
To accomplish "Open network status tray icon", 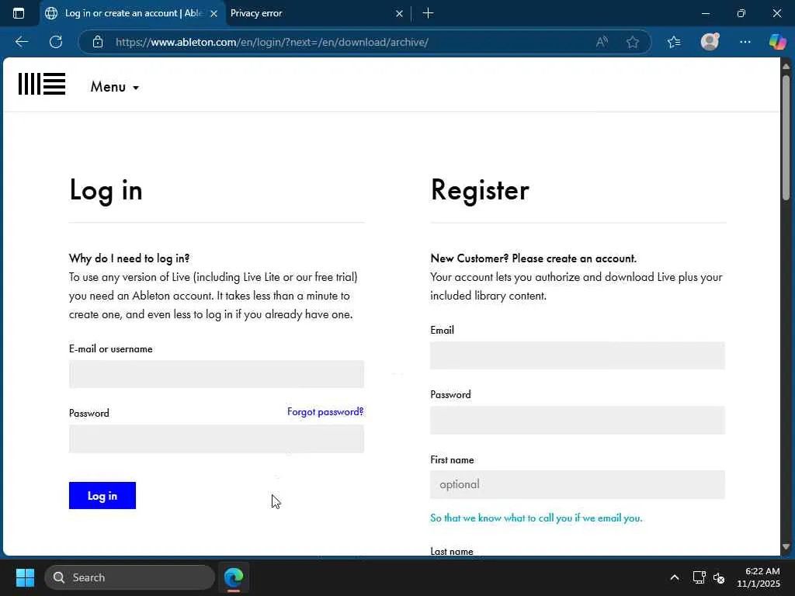I will tap(700, 577).
